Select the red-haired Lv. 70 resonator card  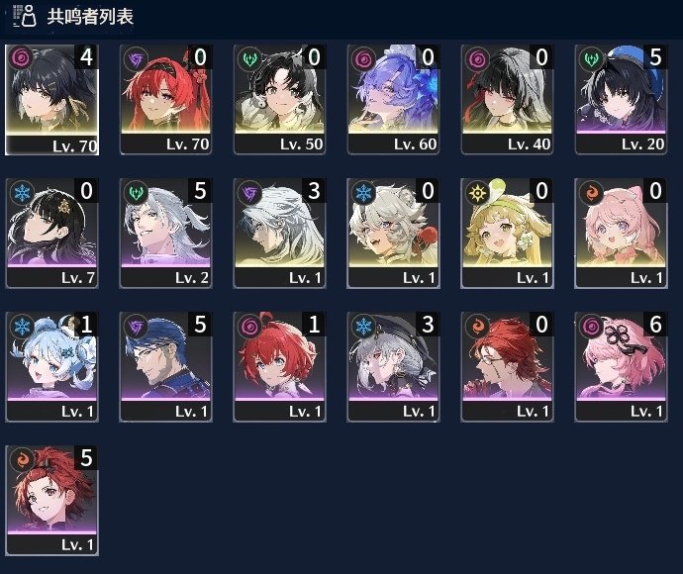coord(166,100)
